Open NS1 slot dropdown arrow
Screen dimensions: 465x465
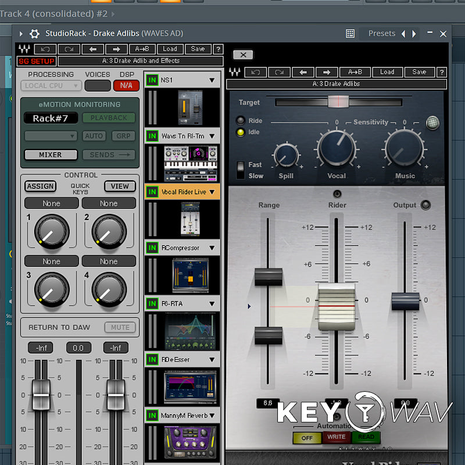(212, 80)
